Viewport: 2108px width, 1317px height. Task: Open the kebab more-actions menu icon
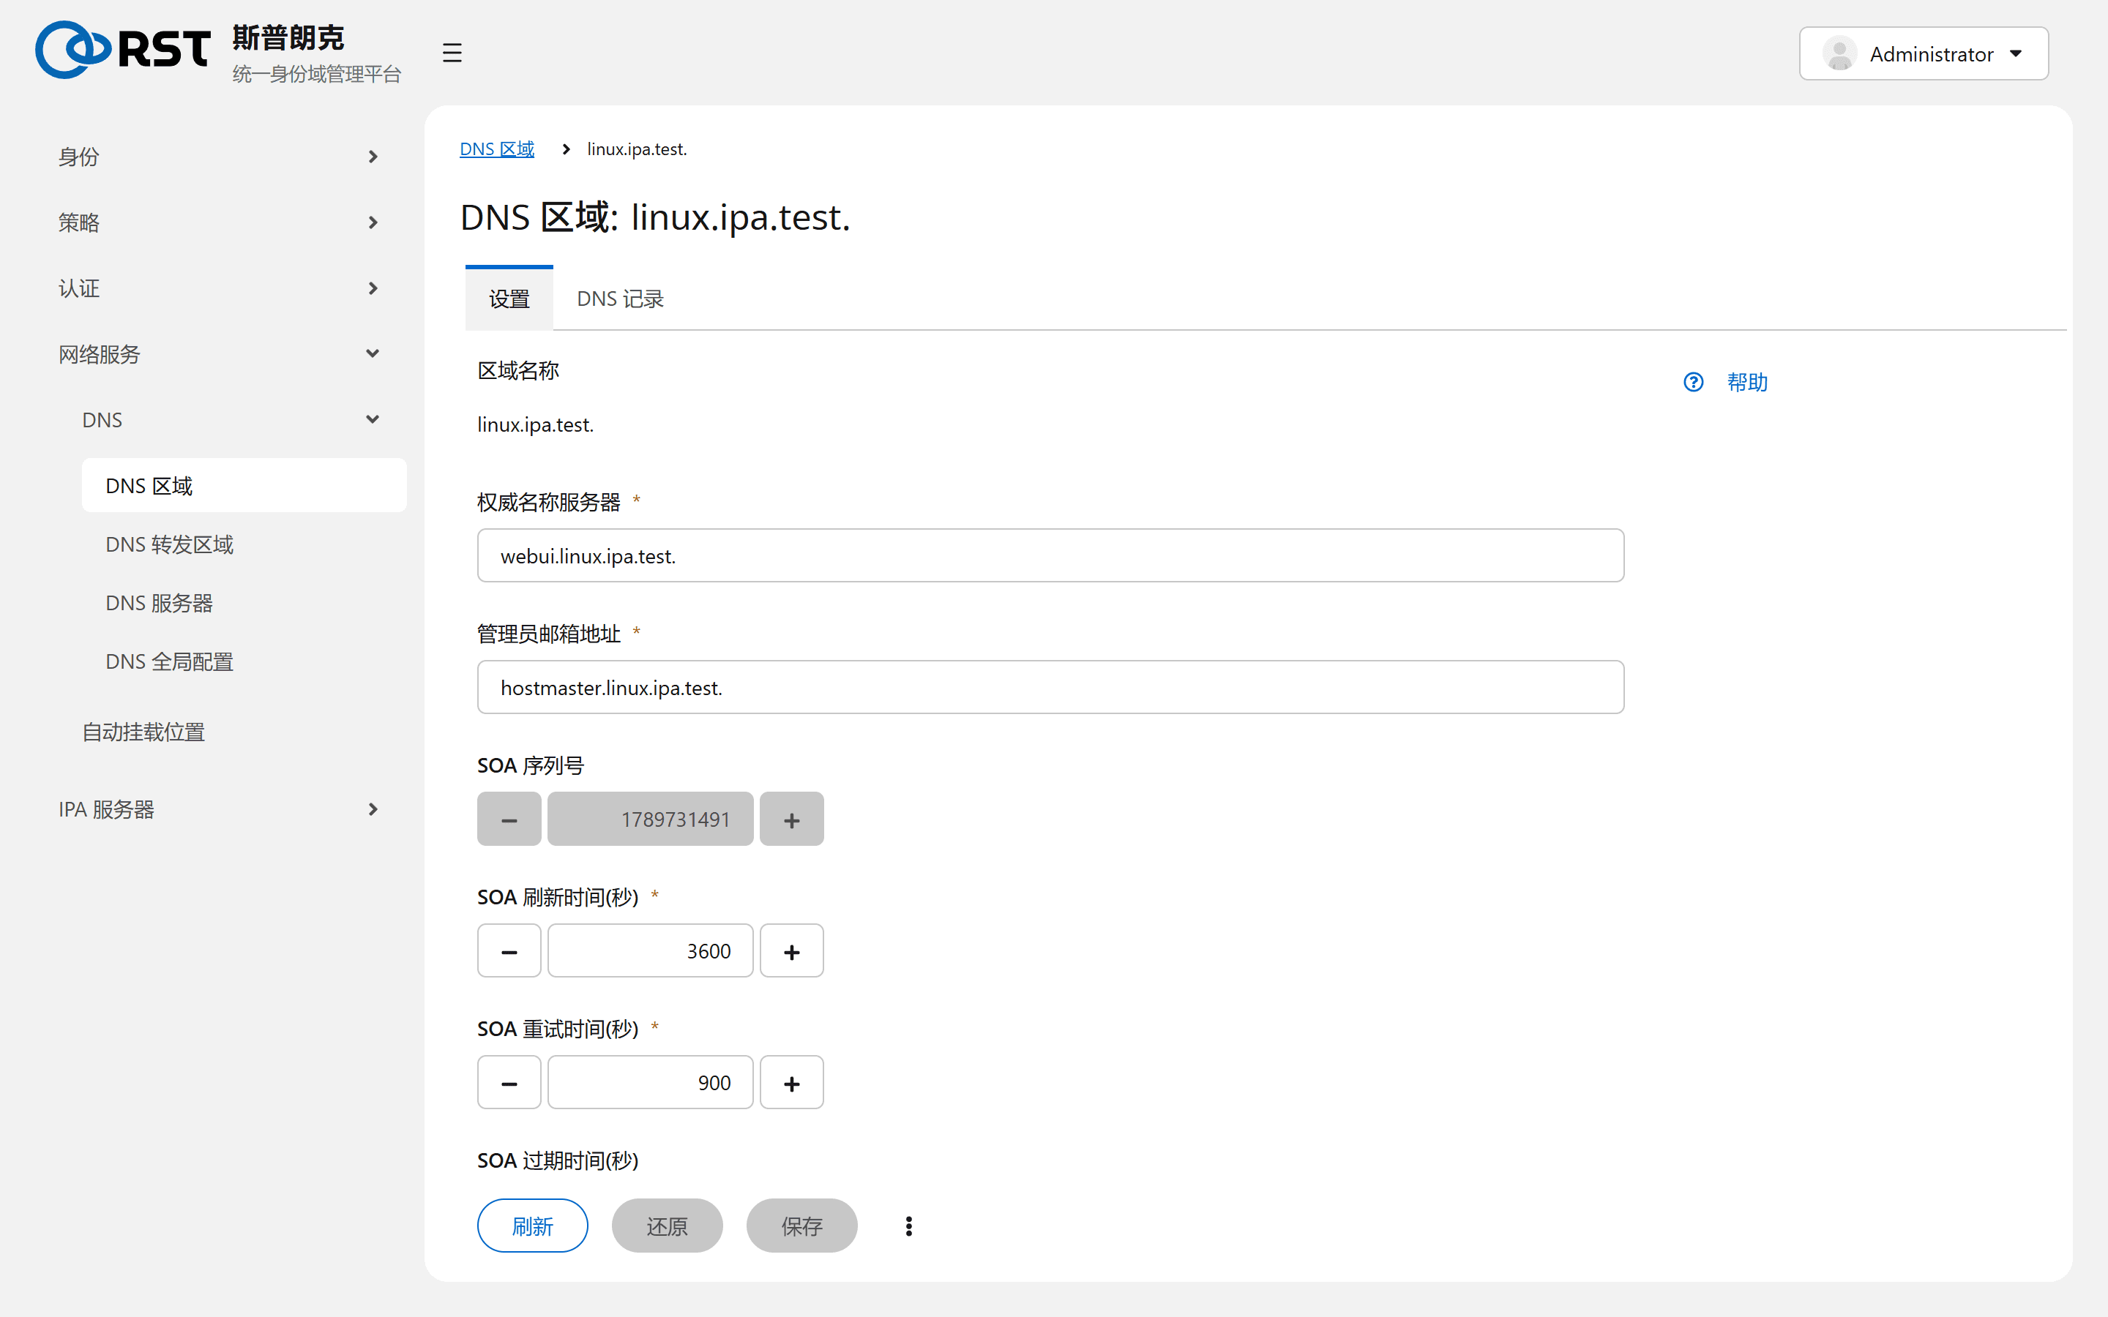[908, 1226]
